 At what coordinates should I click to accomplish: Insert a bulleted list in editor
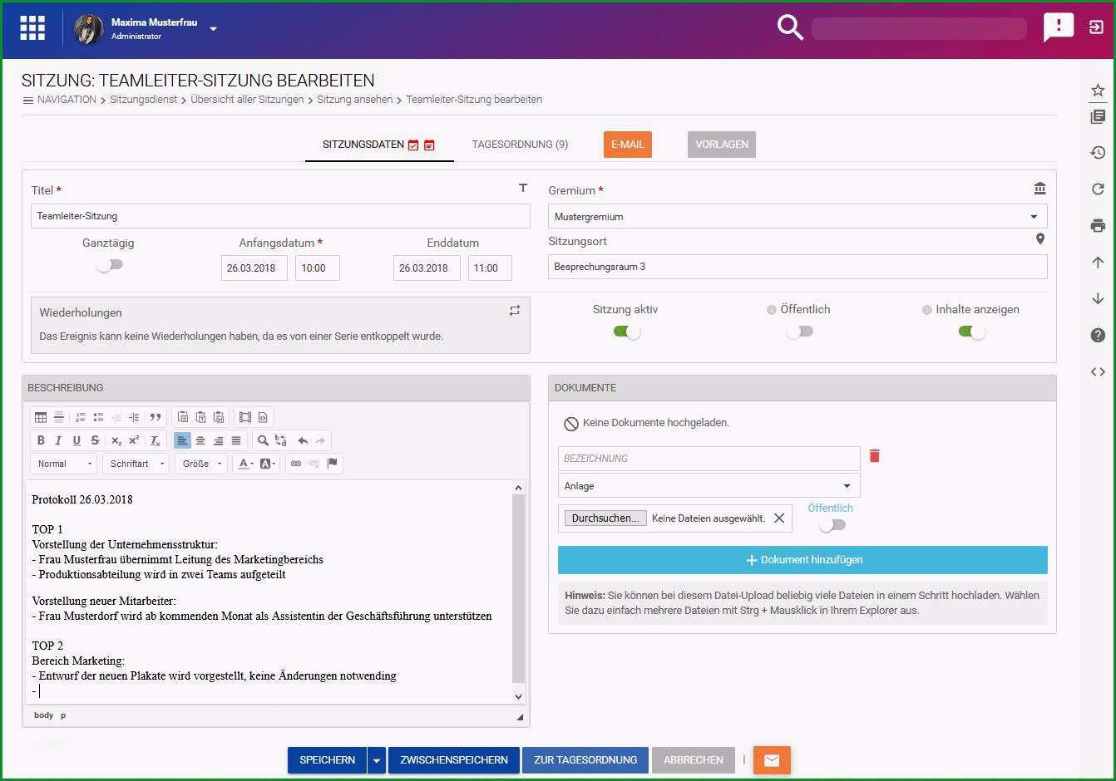pos(98,417)
